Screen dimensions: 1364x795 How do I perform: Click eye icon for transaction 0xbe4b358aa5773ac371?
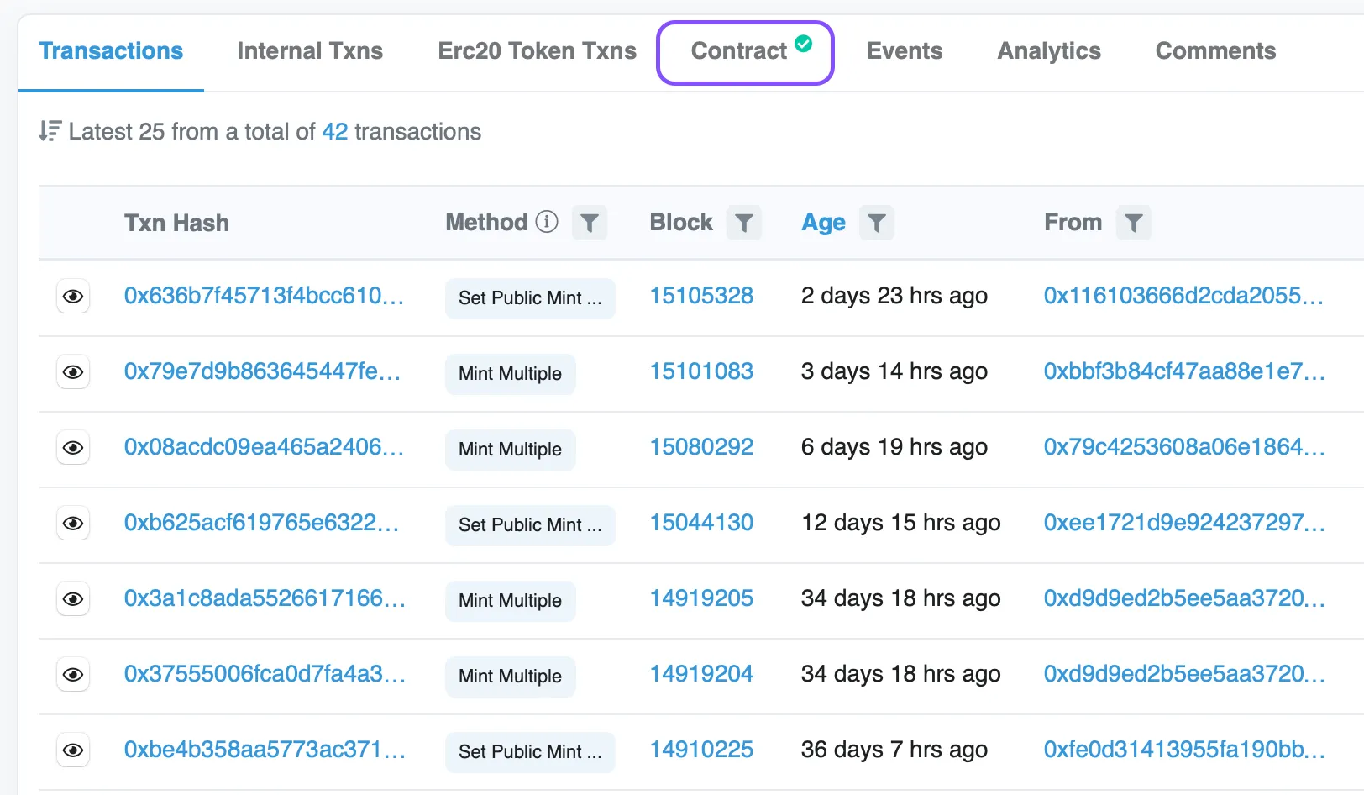point(73,750)
